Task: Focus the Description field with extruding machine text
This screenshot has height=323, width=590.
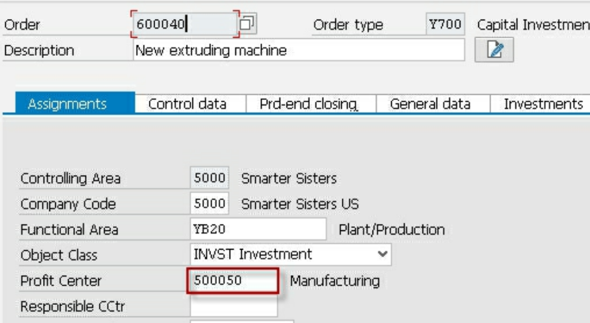Action: pos(298,51)
